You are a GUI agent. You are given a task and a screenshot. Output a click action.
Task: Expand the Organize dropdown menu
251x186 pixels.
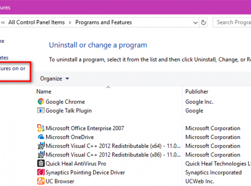click(54, 79)
